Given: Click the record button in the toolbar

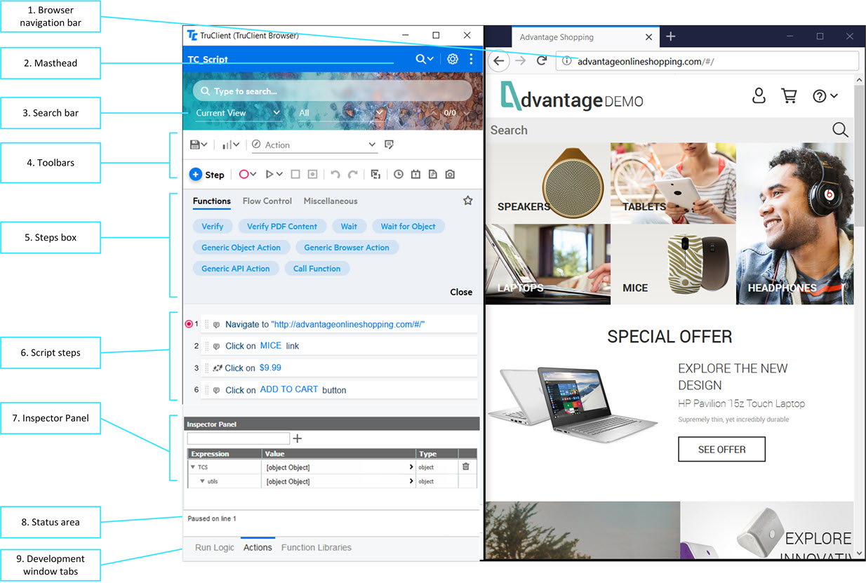Looking at the screenshot, I should coord(244,175).
